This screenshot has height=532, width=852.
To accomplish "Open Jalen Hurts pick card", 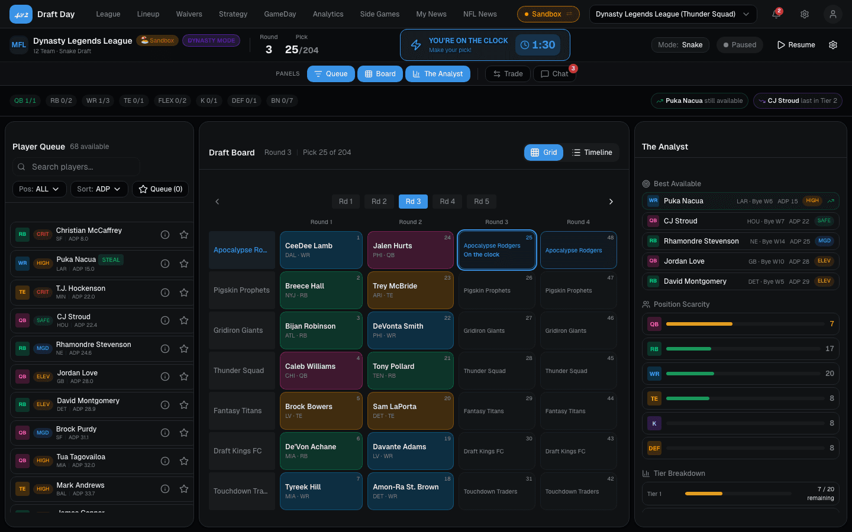I will click(411, 250).
